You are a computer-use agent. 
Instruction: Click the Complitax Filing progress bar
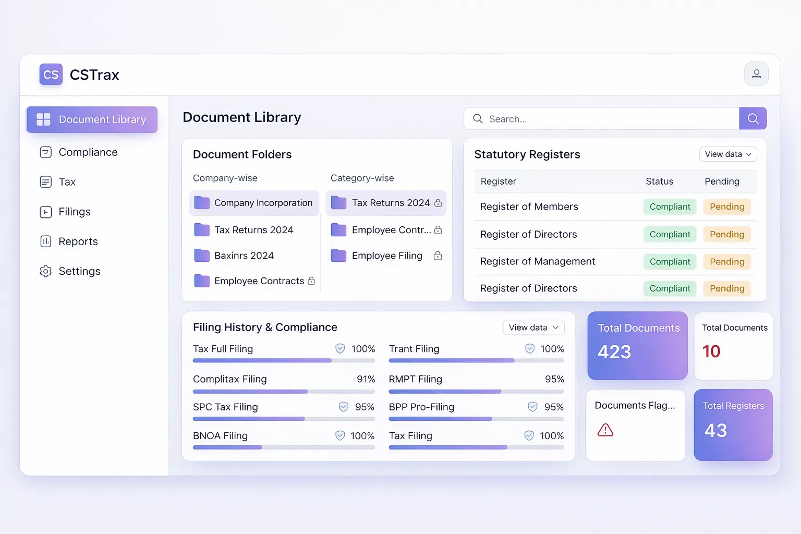coord(284,392)
